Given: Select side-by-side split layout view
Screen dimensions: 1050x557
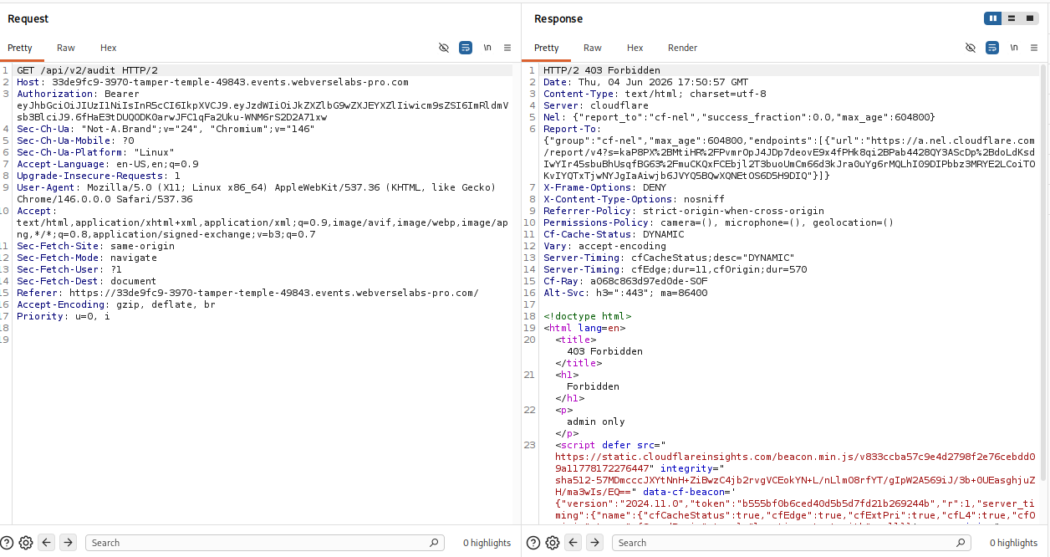Looking at the screenshot, I should point(993,18).
